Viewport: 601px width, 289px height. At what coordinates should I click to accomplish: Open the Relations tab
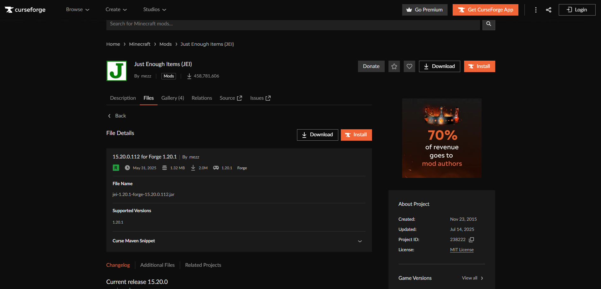202,98
